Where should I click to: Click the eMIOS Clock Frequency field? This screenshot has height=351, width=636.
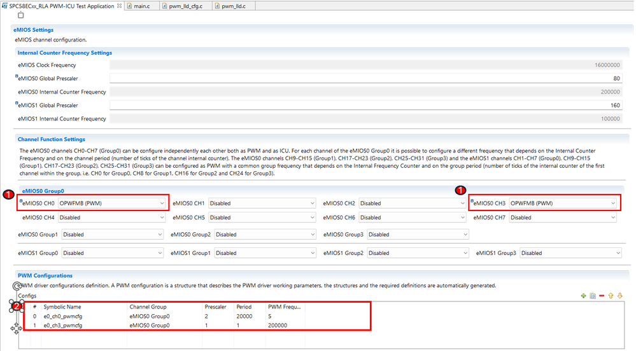(366, 65)
